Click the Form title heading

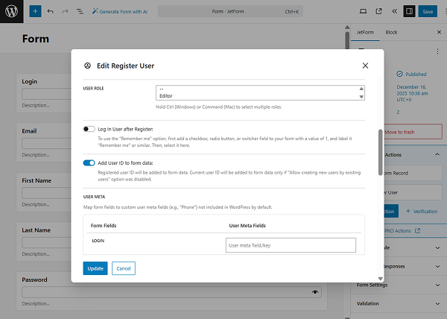tap(36, 39)
